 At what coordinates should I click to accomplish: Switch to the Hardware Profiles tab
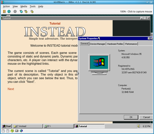[x=115, y=44]
